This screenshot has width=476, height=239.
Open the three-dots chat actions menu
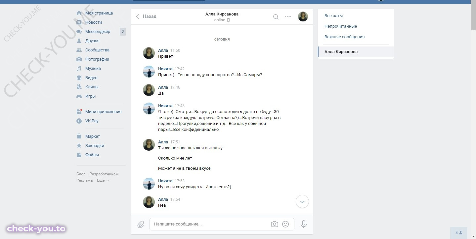tap(288, 16)
